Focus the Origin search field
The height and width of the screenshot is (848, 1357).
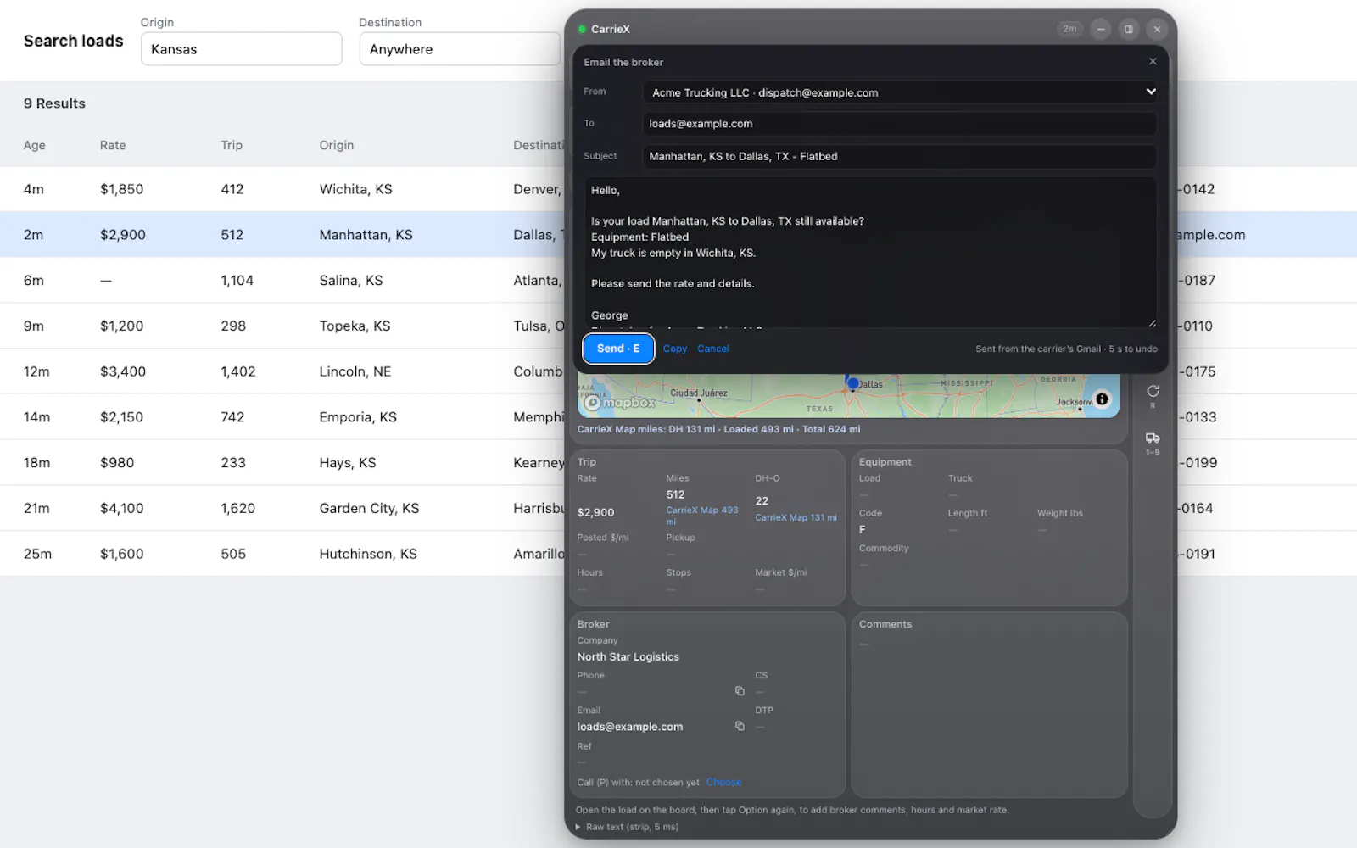click(x=242, y=49)
